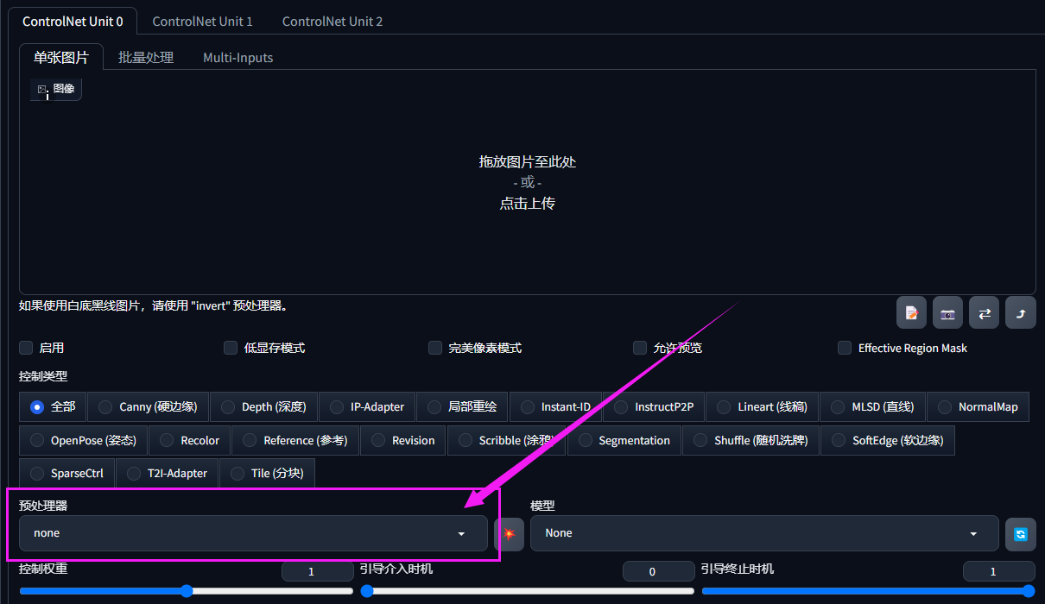The height and width of the screenshot is (604, 1045).
Task: Expand the 模型 None dropdown
Action: [x=764, y=533]
